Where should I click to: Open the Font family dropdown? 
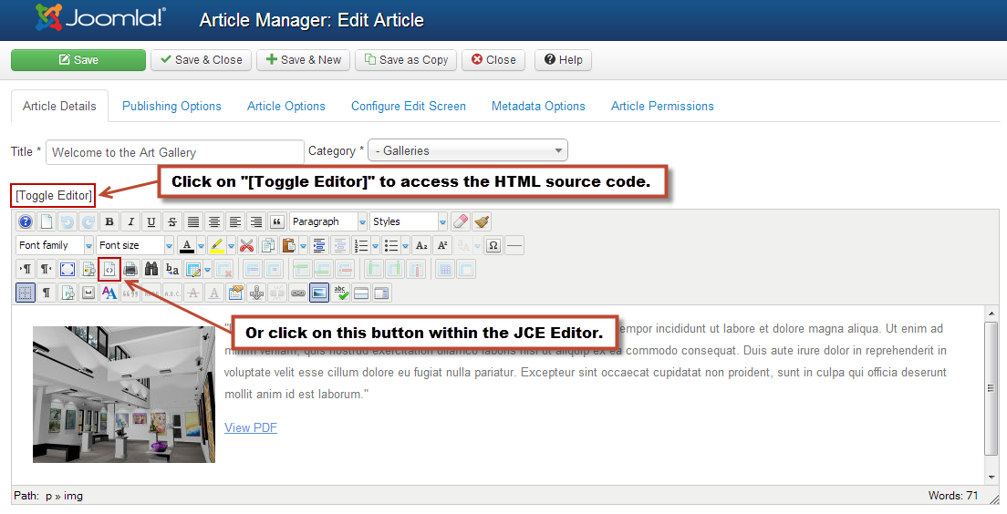(56, 245)
